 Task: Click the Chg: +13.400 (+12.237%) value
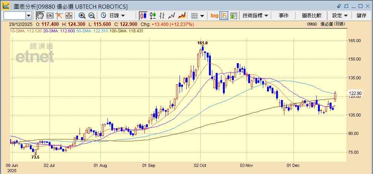[167, 24]
